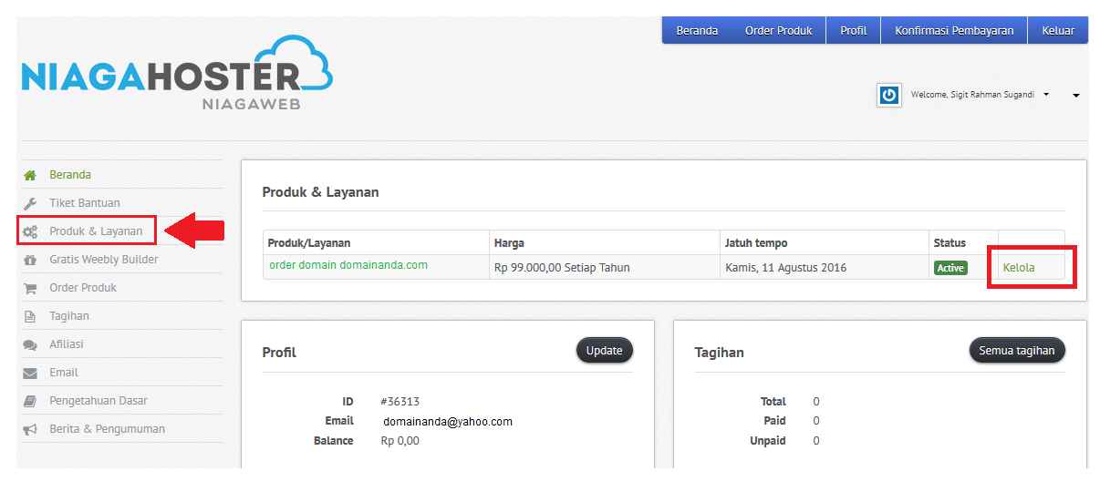
Task: Click the ID value #36313
Action: tap(400, 402)
